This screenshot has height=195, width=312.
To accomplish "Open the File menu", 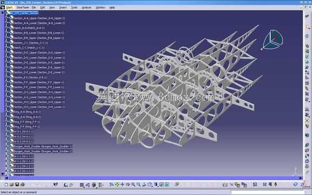I will 34,7.
